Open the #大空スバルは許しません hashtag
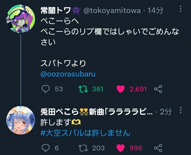 (x=85, y=133)
